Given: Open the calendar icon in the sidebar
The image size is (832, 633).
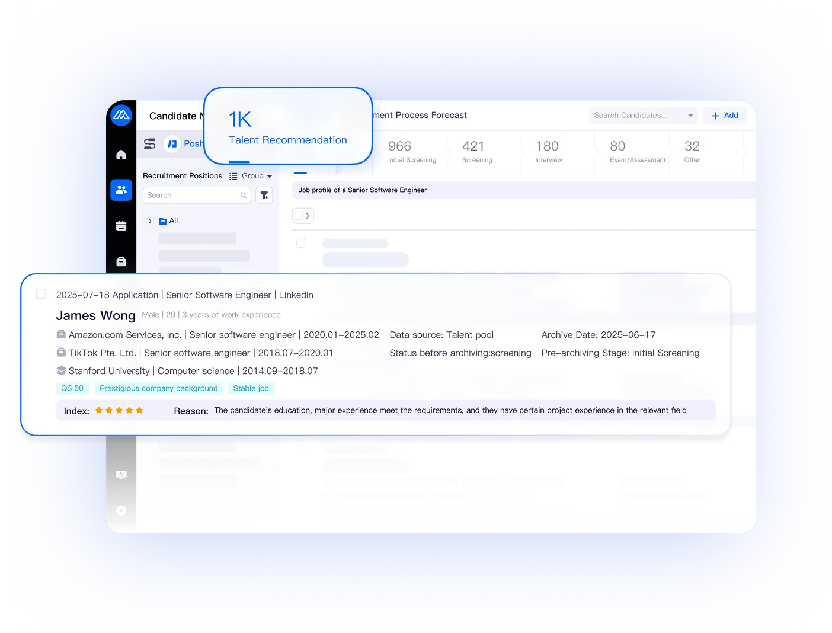Looking at the screenshot, I should coord(121,226).
